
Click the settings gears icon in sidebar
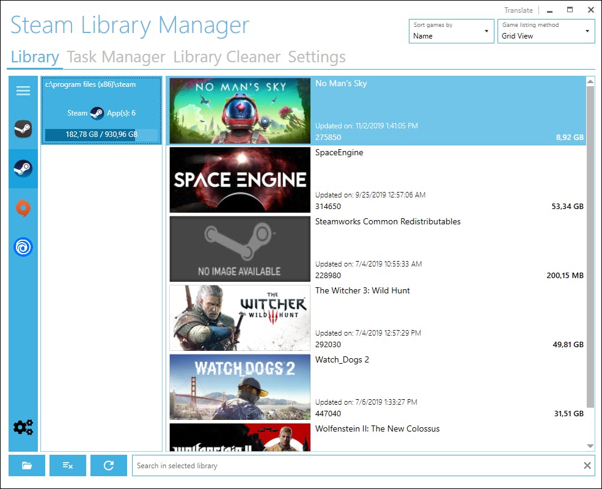23,428
